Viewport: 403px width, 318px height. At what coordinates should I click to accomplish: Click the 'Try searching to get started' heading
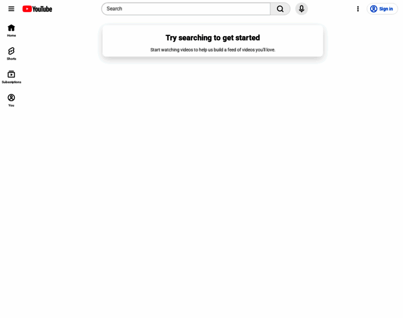tap(213, 38)
